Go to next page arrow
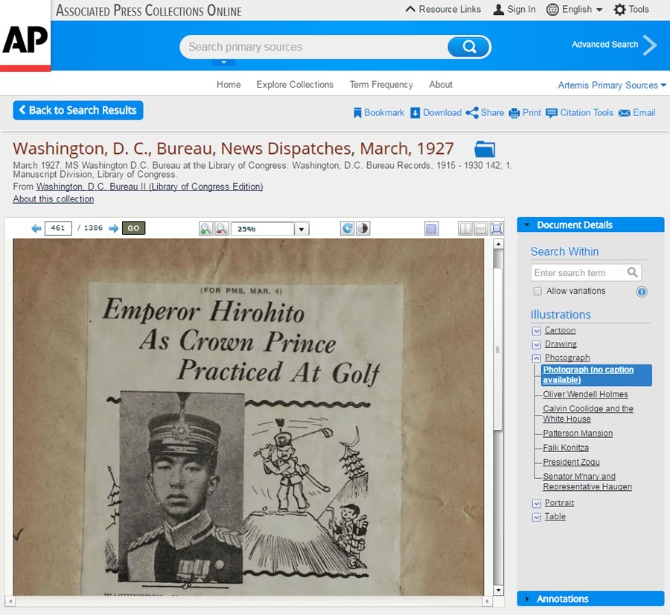 114,228
